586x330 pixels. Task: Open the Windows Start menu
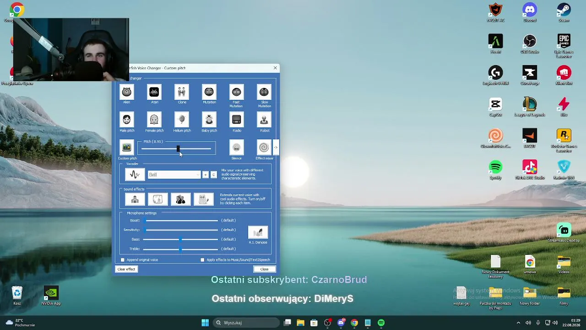click(205, 323)
